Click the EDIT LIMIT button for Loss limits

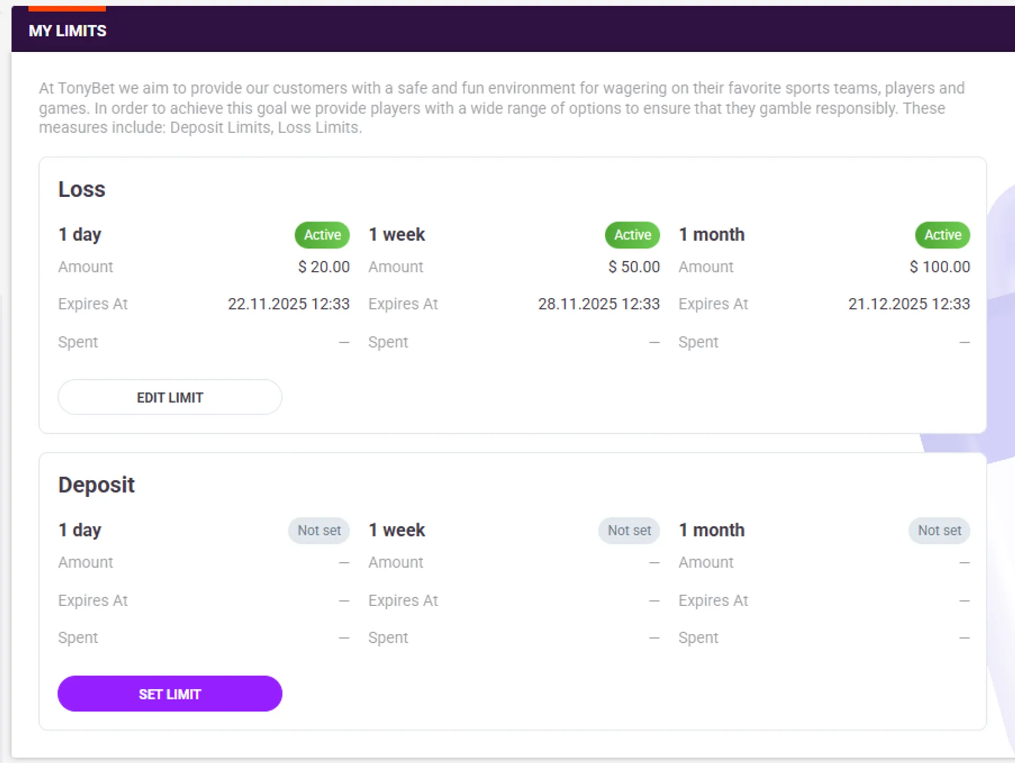click(170, 397)
